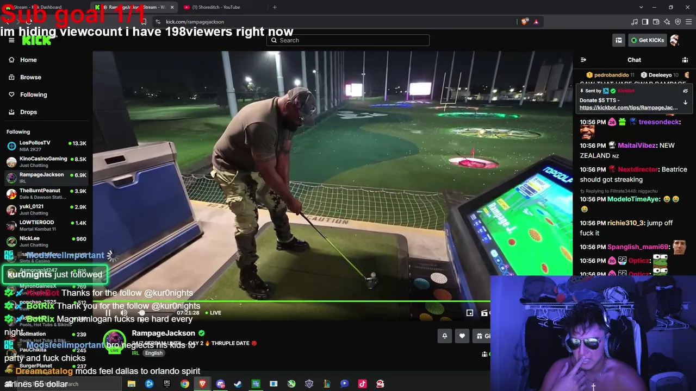Toggle the follow heart button
The height and width of the screenshot is (391, 696).
click(462, 336)
